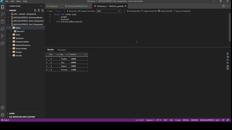
Task: Switch to the Messages tab
Action: click(x=62, y=50)
